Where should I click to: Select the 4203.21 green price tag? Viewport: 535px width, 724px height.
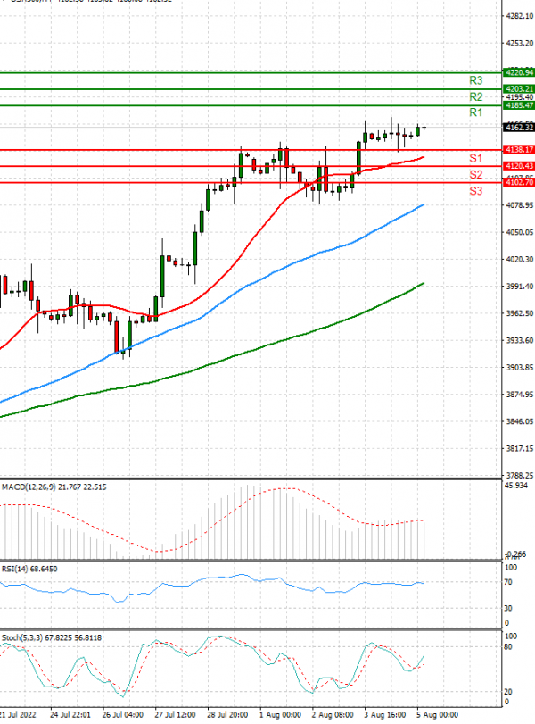[x=519, y=88]
